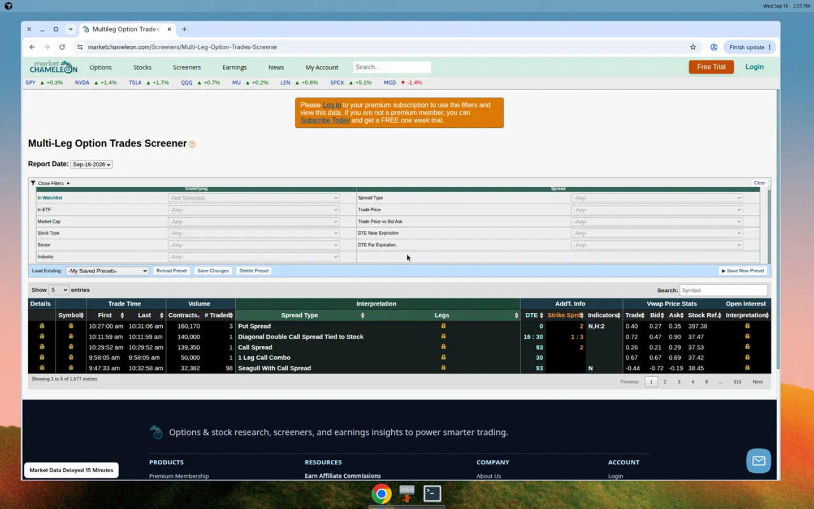
Task: Change the Show entries count dropdown
Action: tap(59, 290)
